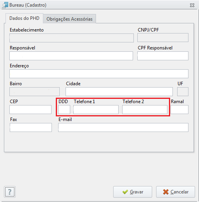Click the Telefone 2 field
Image resolution: width=199 pixels, height=202 pixels.
[x=145, y=109]
